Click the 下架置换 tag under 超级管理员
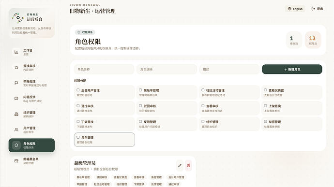This screenshot has width=334, height=187. tap(139, 184)
